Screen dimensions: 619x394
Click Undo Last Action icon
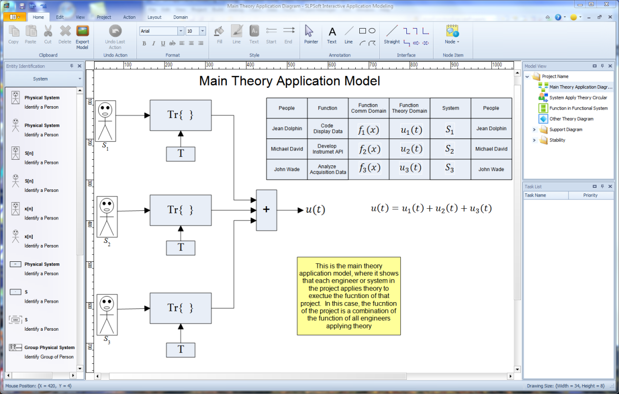coord(116,31)
